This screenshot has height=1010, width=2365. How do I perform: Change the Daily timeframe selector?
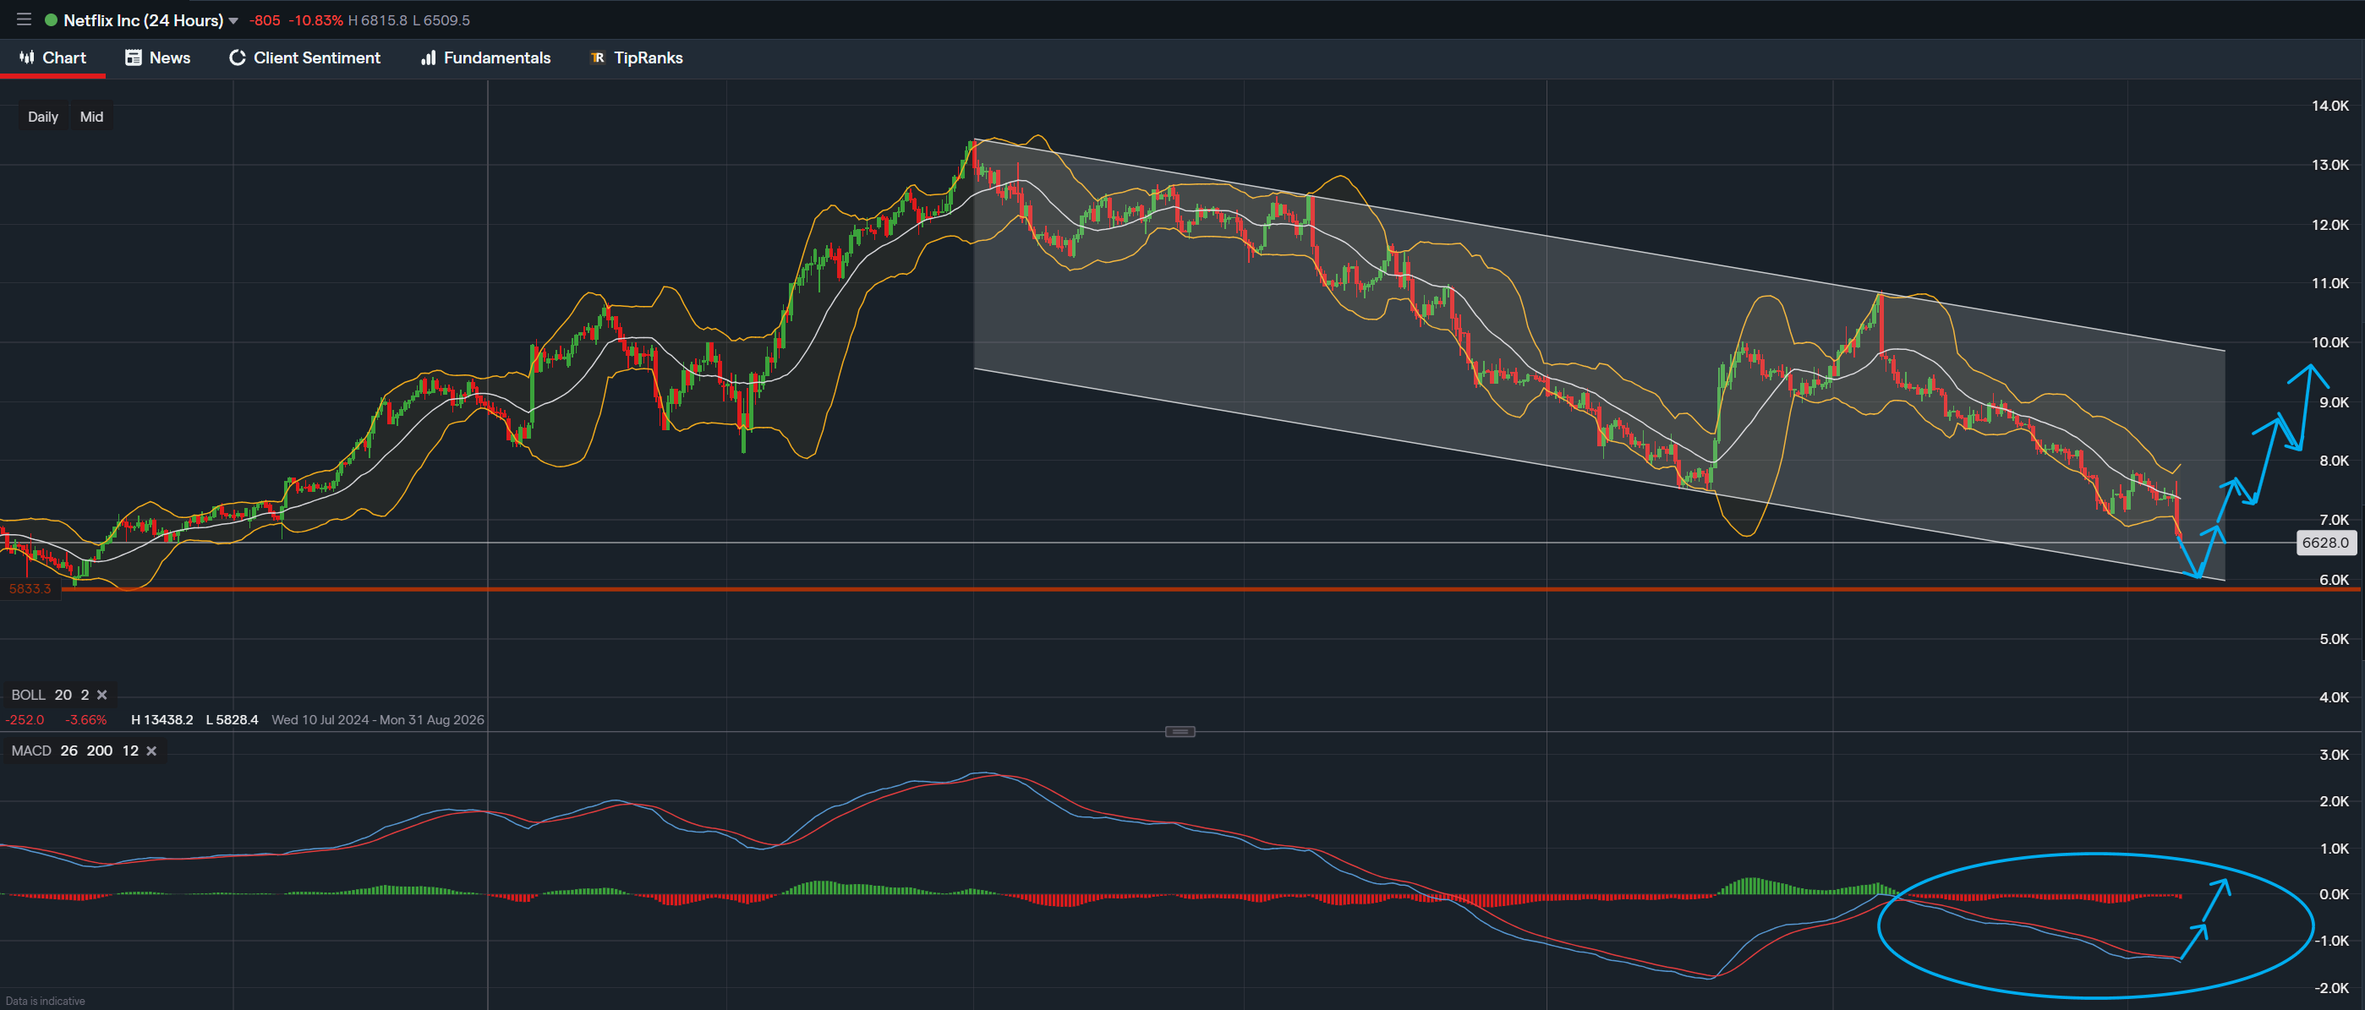(43, 117)
